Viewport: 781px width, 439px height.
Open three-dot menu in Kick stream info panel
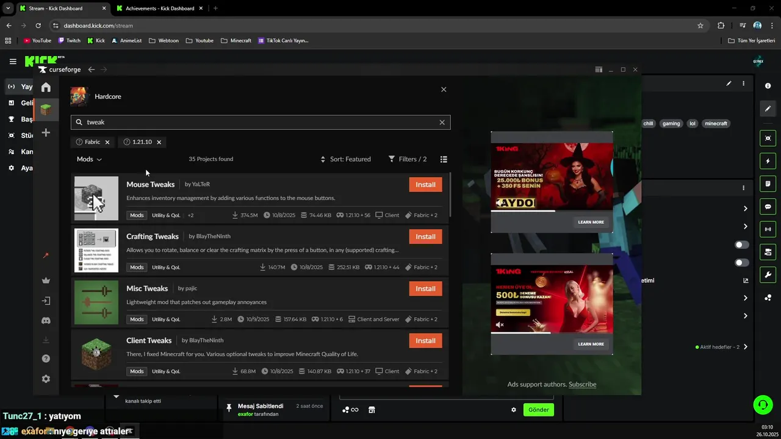pos(743,84)
